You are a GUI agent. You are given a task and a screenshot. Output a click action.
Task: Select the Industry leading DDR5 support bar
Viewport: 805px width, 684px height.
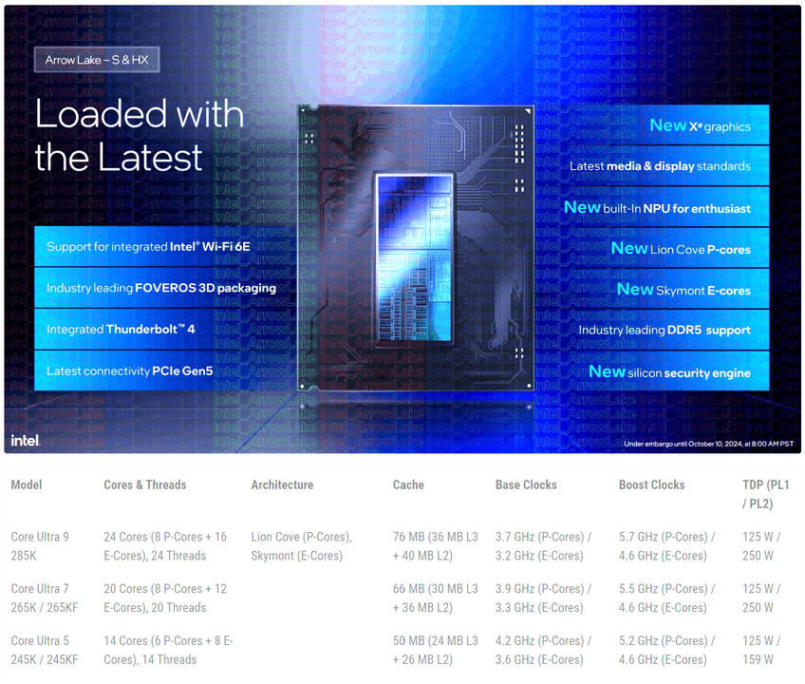click(665, 331)
